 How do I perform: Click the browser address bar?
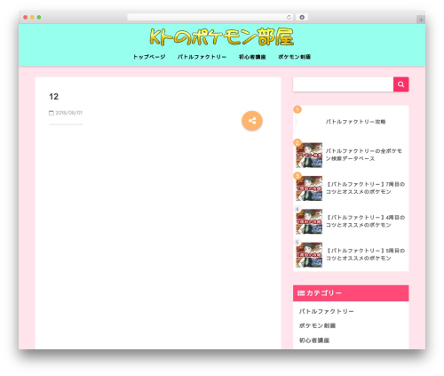tap(210, 17)
